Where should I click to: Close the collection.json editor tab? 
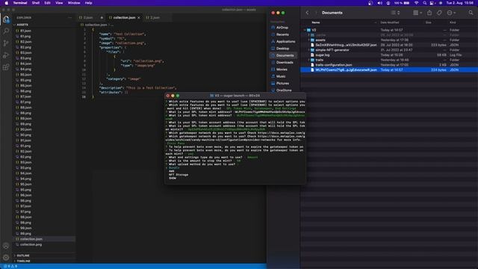point(139,18)
